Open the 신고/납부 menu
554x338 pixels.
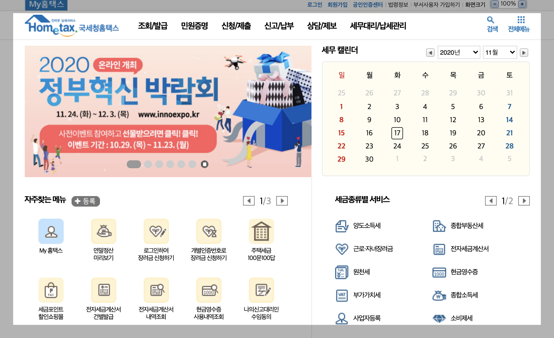coord(279,26)
